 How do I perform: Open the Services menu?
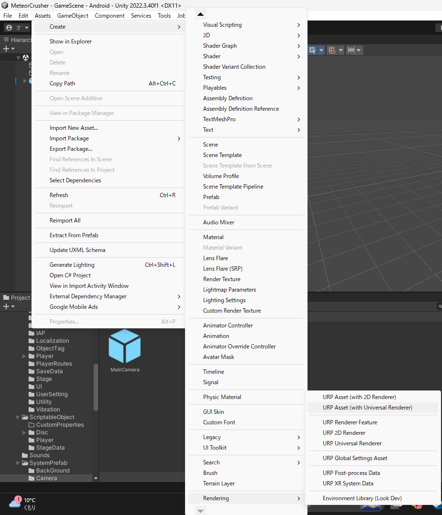[141, 15]
